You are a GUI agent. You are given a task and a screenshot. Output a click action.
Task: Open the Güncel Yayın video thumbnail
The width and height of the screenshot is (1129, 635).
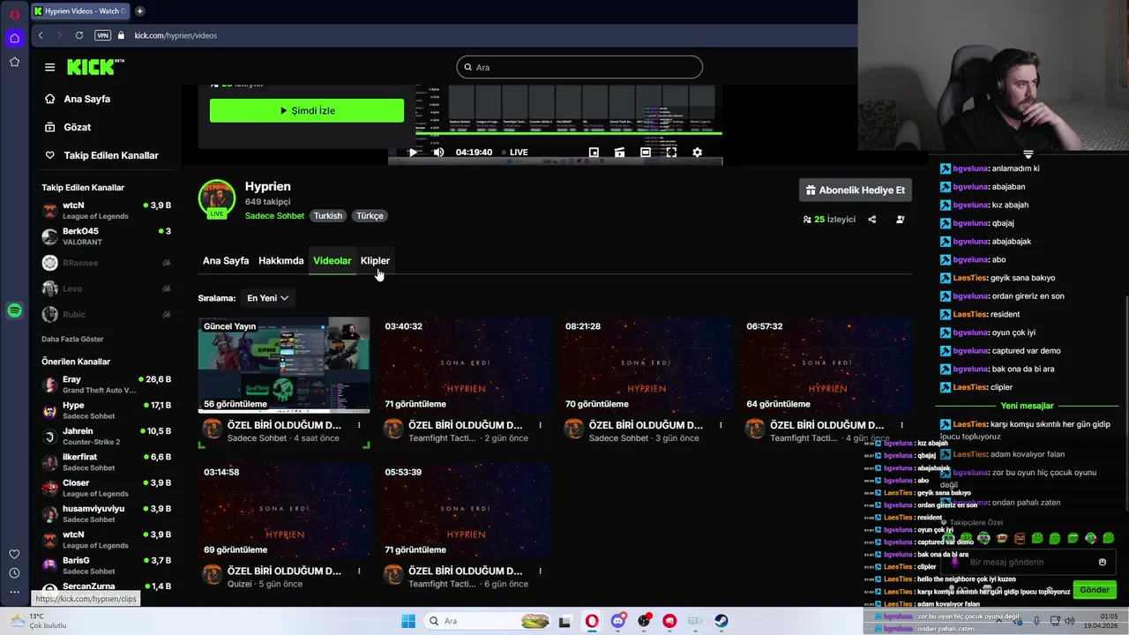[284, 365]
